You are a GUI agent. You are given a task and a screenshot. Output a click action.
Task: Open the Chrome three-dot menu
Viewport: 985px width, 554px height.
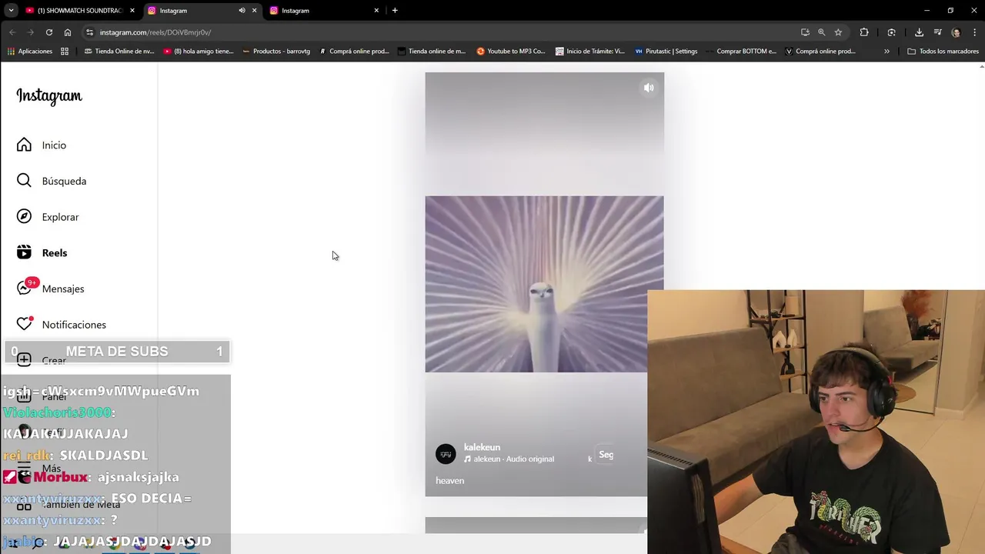[x=973, y=32]
